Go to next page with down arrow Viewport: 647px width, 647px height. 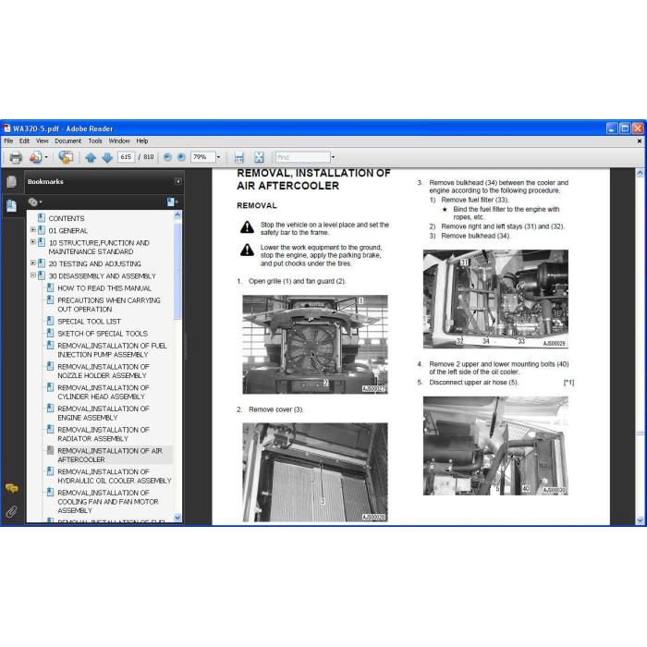click(x=107, y=157)
